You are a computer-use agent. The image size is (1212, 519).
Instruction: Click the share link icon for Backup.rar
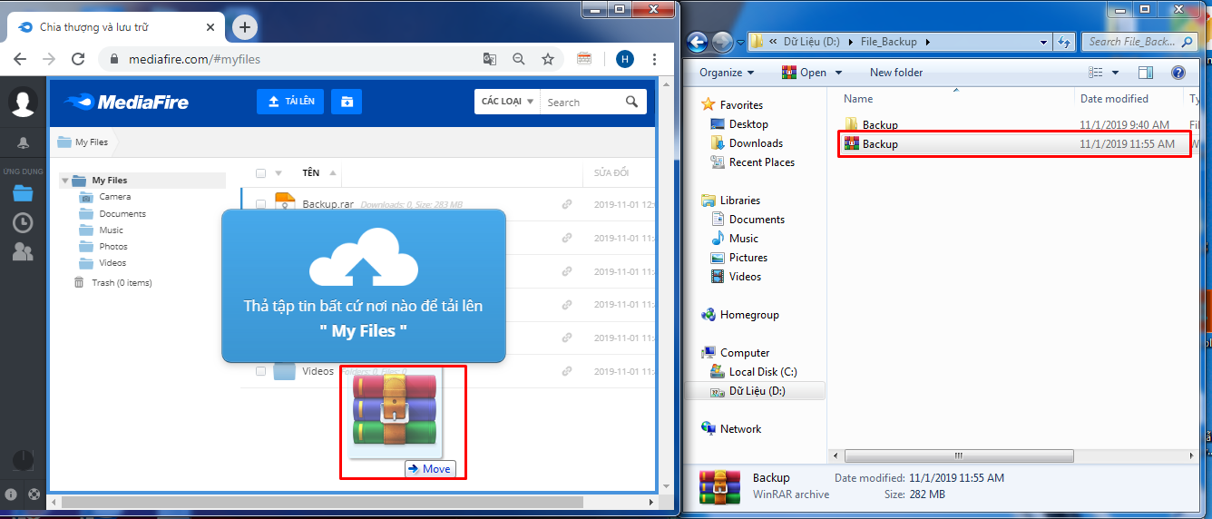click(x=567, y=204)
